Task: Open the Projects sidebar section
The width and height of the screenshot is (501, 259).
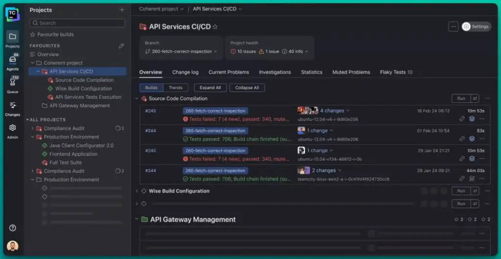Action: pos(12,40)
